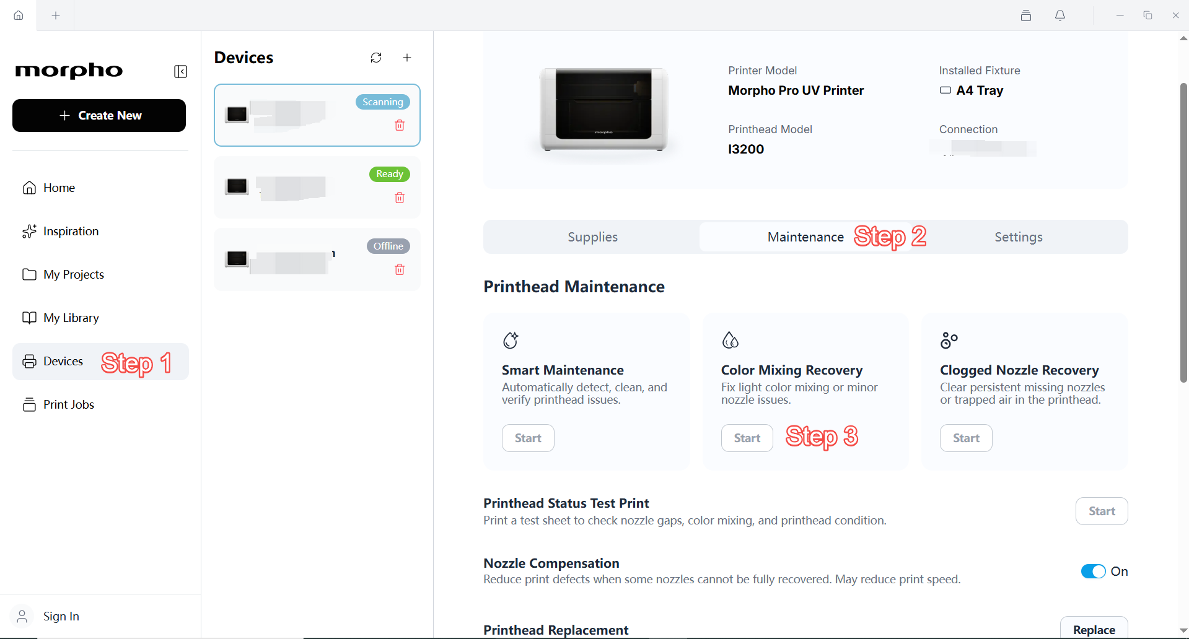Screen dimensions: 1189x639
Task: Open the Settings tab
Action: coord(1019,237)
